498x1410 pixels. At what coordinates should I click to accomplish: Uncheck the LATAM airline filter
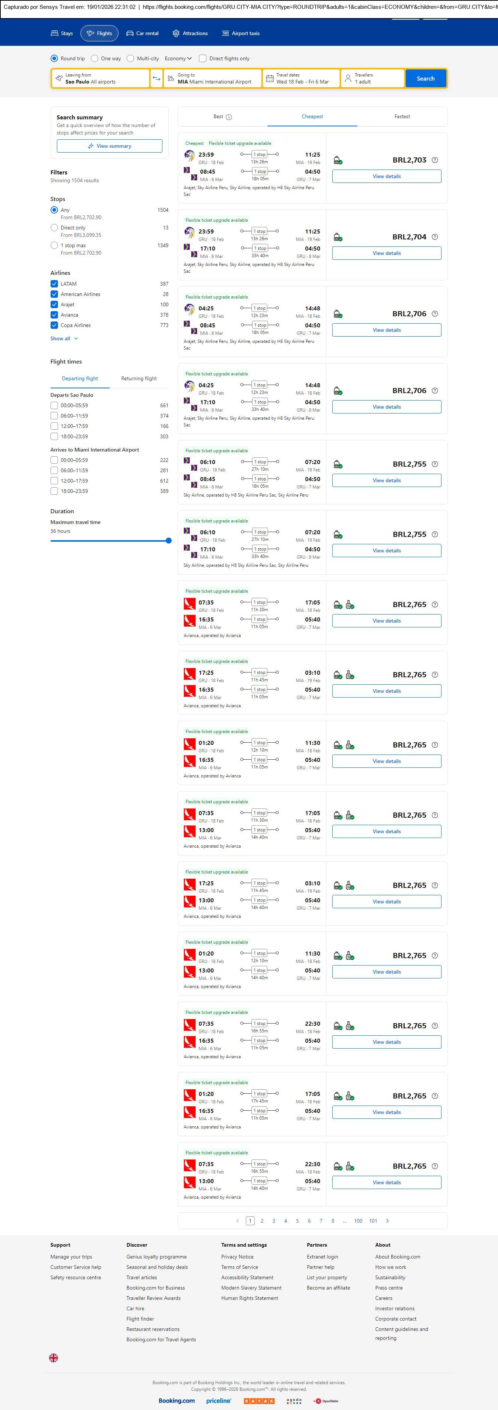tap(54, 284)
